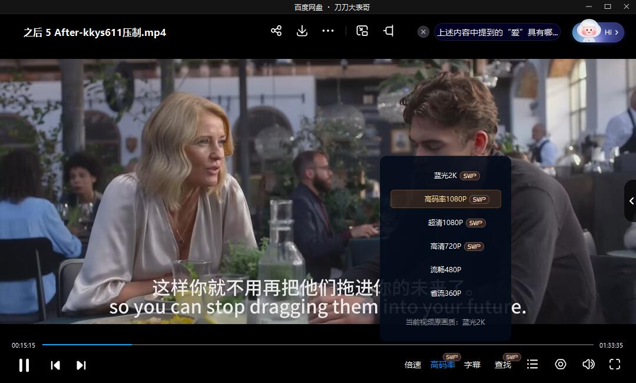Open the Hi assistant dropdown arrow
The width and height of the screenshot is (636, 383).
(x=616, y=32)
